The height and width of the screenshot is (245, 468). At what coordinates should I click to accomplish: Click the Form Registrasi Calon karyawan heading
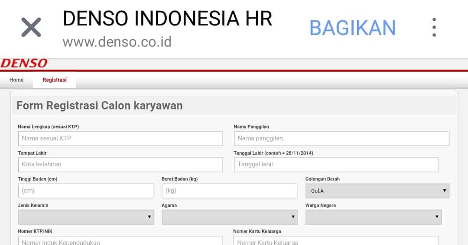click(x=99, y=106)
